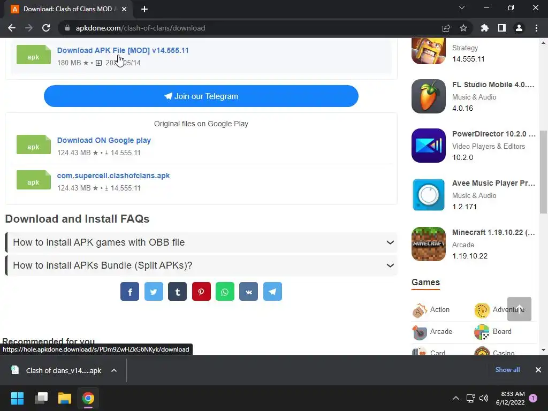Click the page vertical scrollbar thumb
The image size is (548, 411).
pos(543,172)
